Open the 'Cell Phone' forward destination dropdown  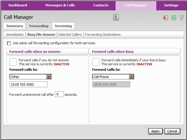coord(113,77)
